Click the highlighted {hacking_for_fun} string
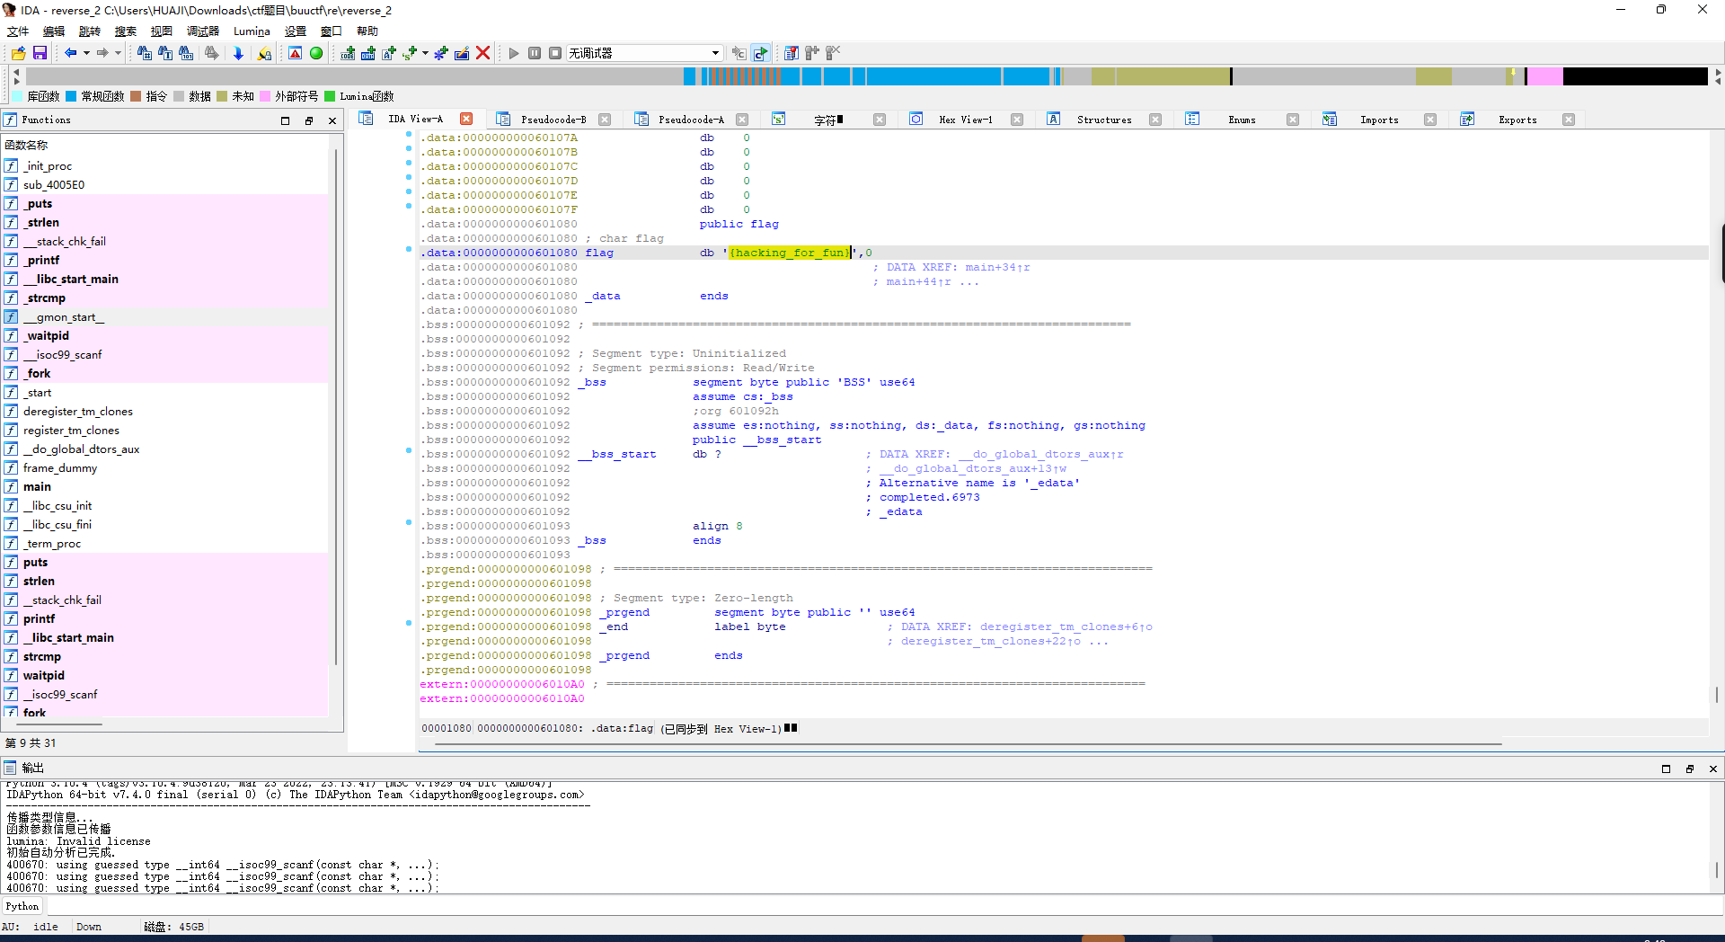 (x=790, y=253)
